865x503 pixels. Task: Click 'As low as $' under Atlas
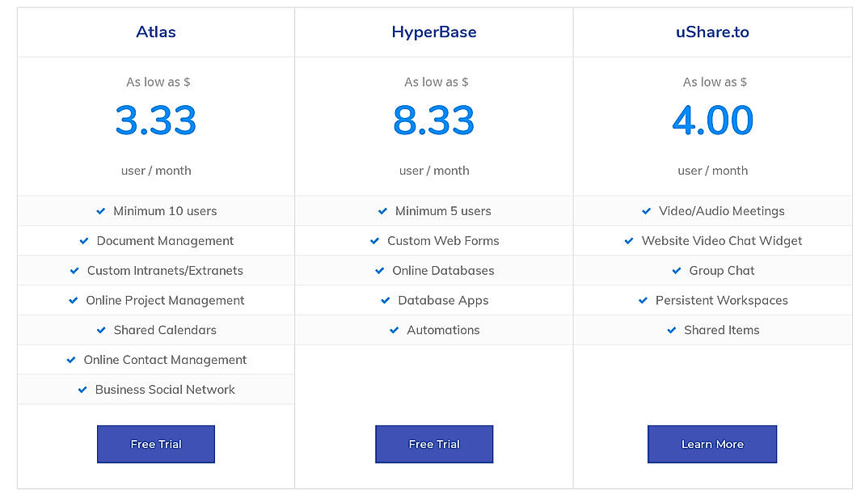[x=158, y=82]
